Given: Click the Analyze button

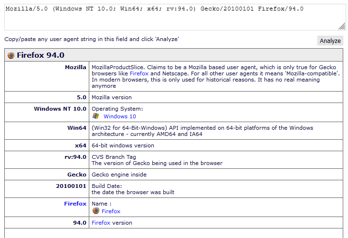Looking at the screenshot, I should coord(330,41).
